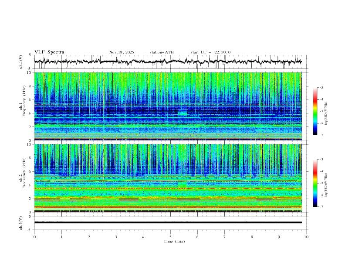This screenshot has width=345, height=266.
Task: Click the ch.1 spectrogram color bar
Action: click(315, 111)
